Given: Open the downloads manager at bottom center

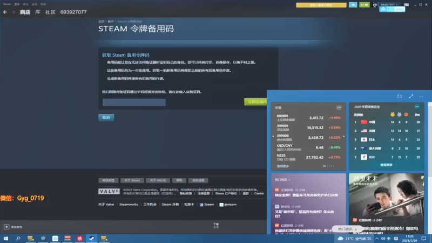Looking at the screenshot, I should pyautogui.click(x=216, y=226).
